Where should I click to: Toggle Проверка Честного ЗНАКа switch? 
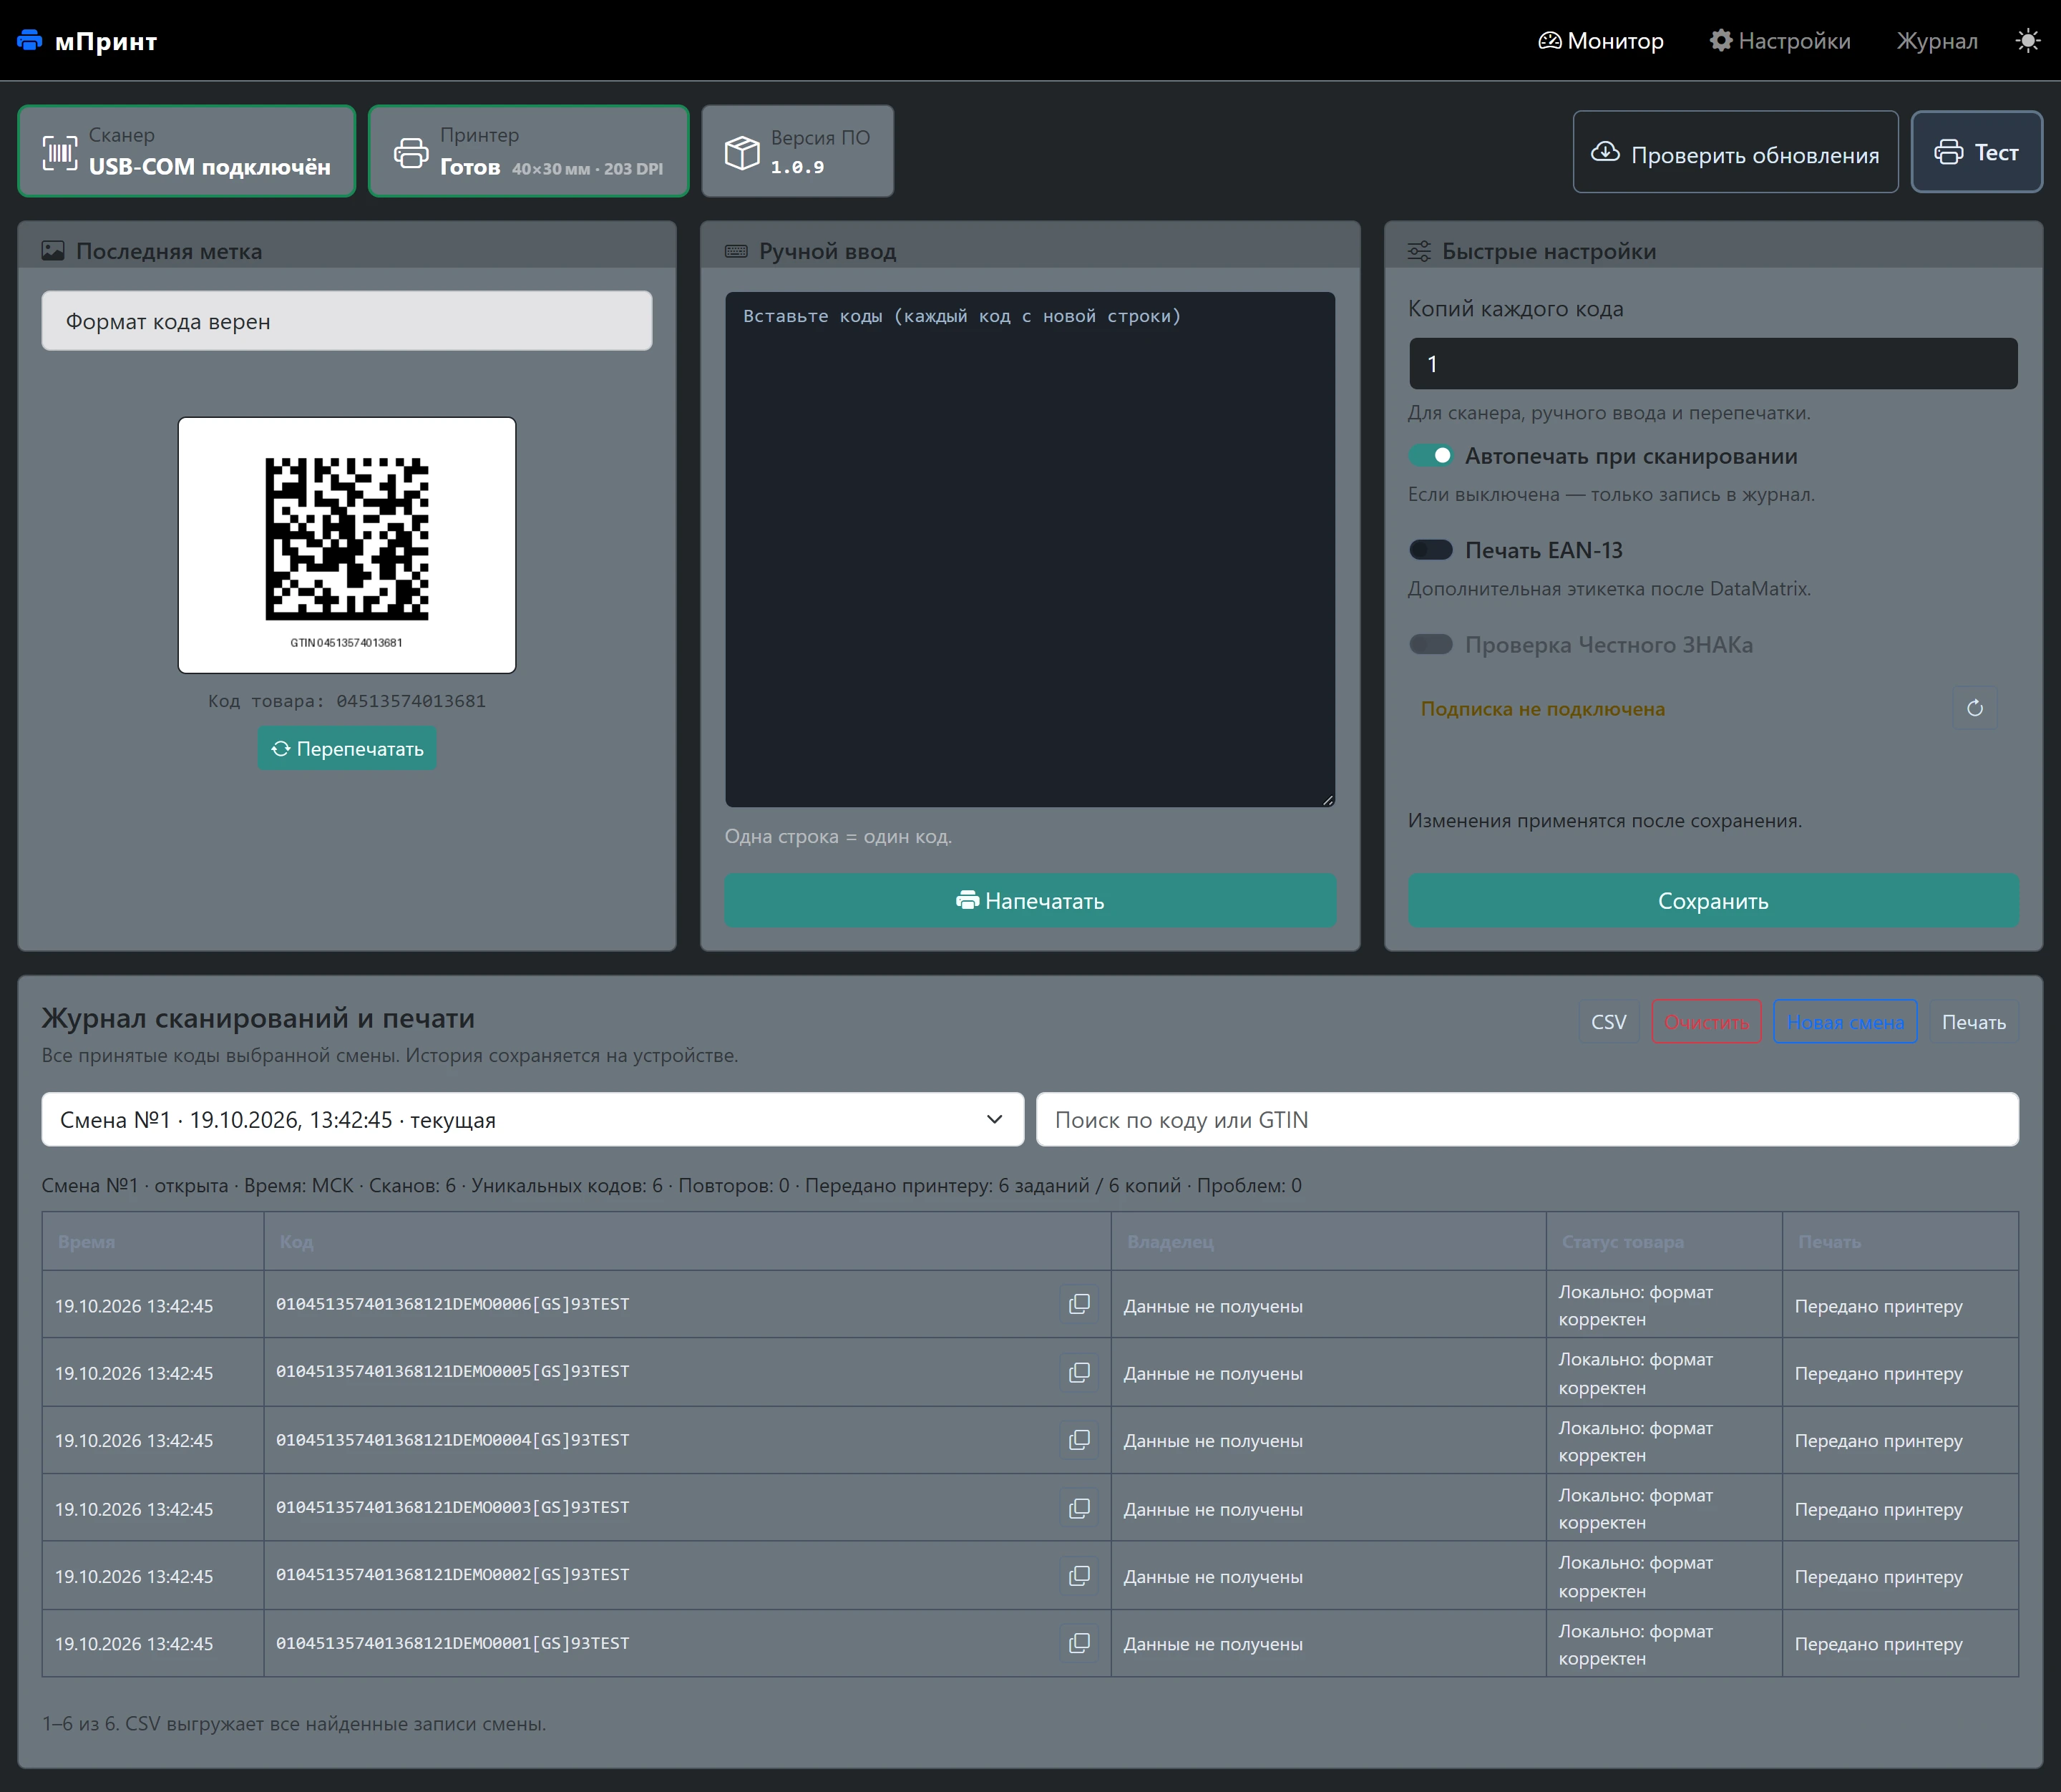point(1431,644)
